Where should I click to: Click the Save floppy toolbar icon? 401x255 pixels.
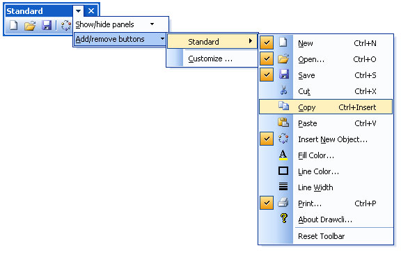(47, 25)
